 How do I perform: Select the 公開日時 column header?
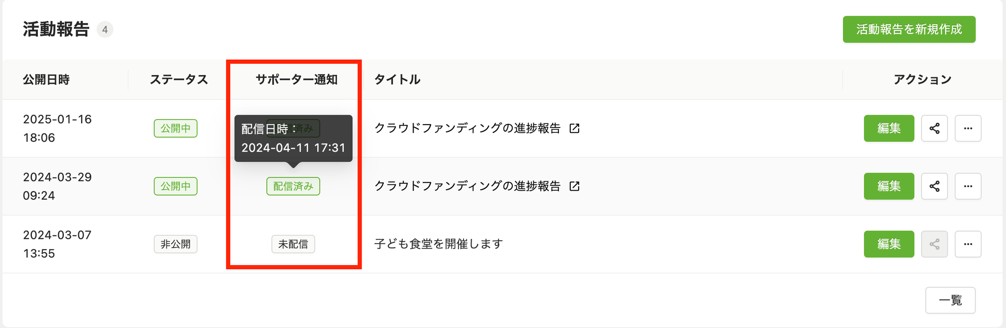click(x=46, y=79)
